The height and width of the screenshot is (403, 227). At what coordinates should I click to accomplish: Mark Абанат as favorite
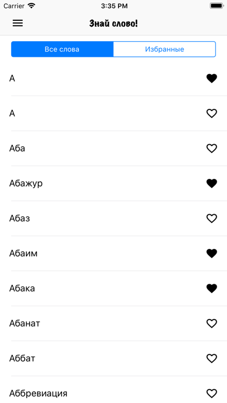211,323
